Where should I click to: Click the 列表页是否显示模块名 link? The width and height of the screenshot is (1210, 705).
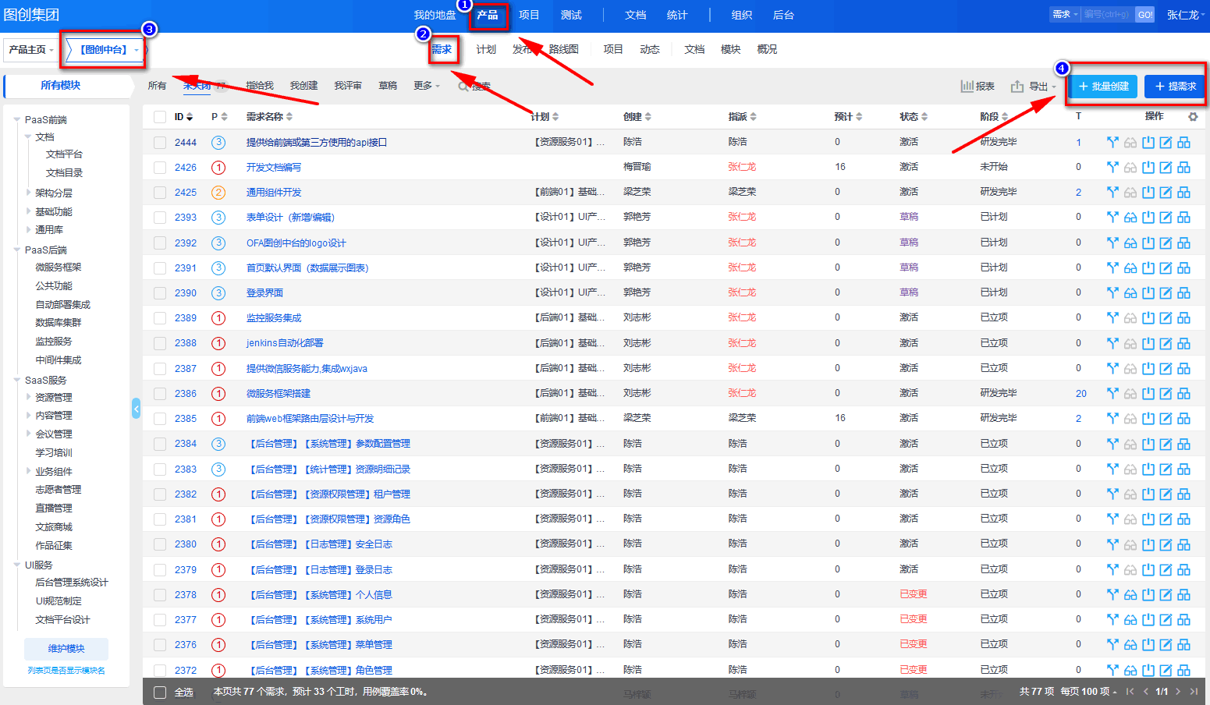(66, 671)
